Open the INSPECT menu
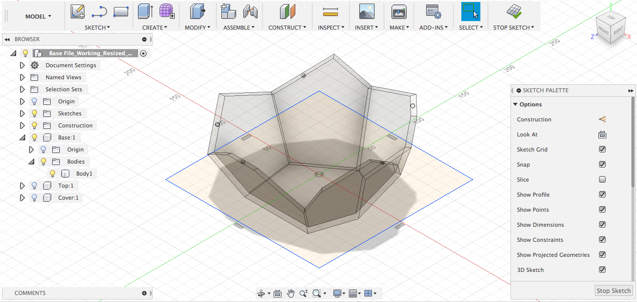The image size is (637, 302). pyautogui.click(x=331, y=28)
